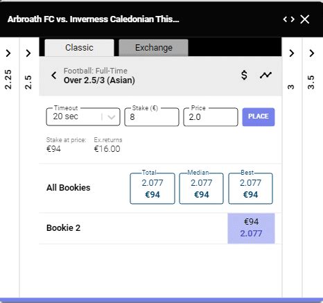The image size is (323, 303).
Task: Switch to the Exchange tab
Action: pos(154,48)
